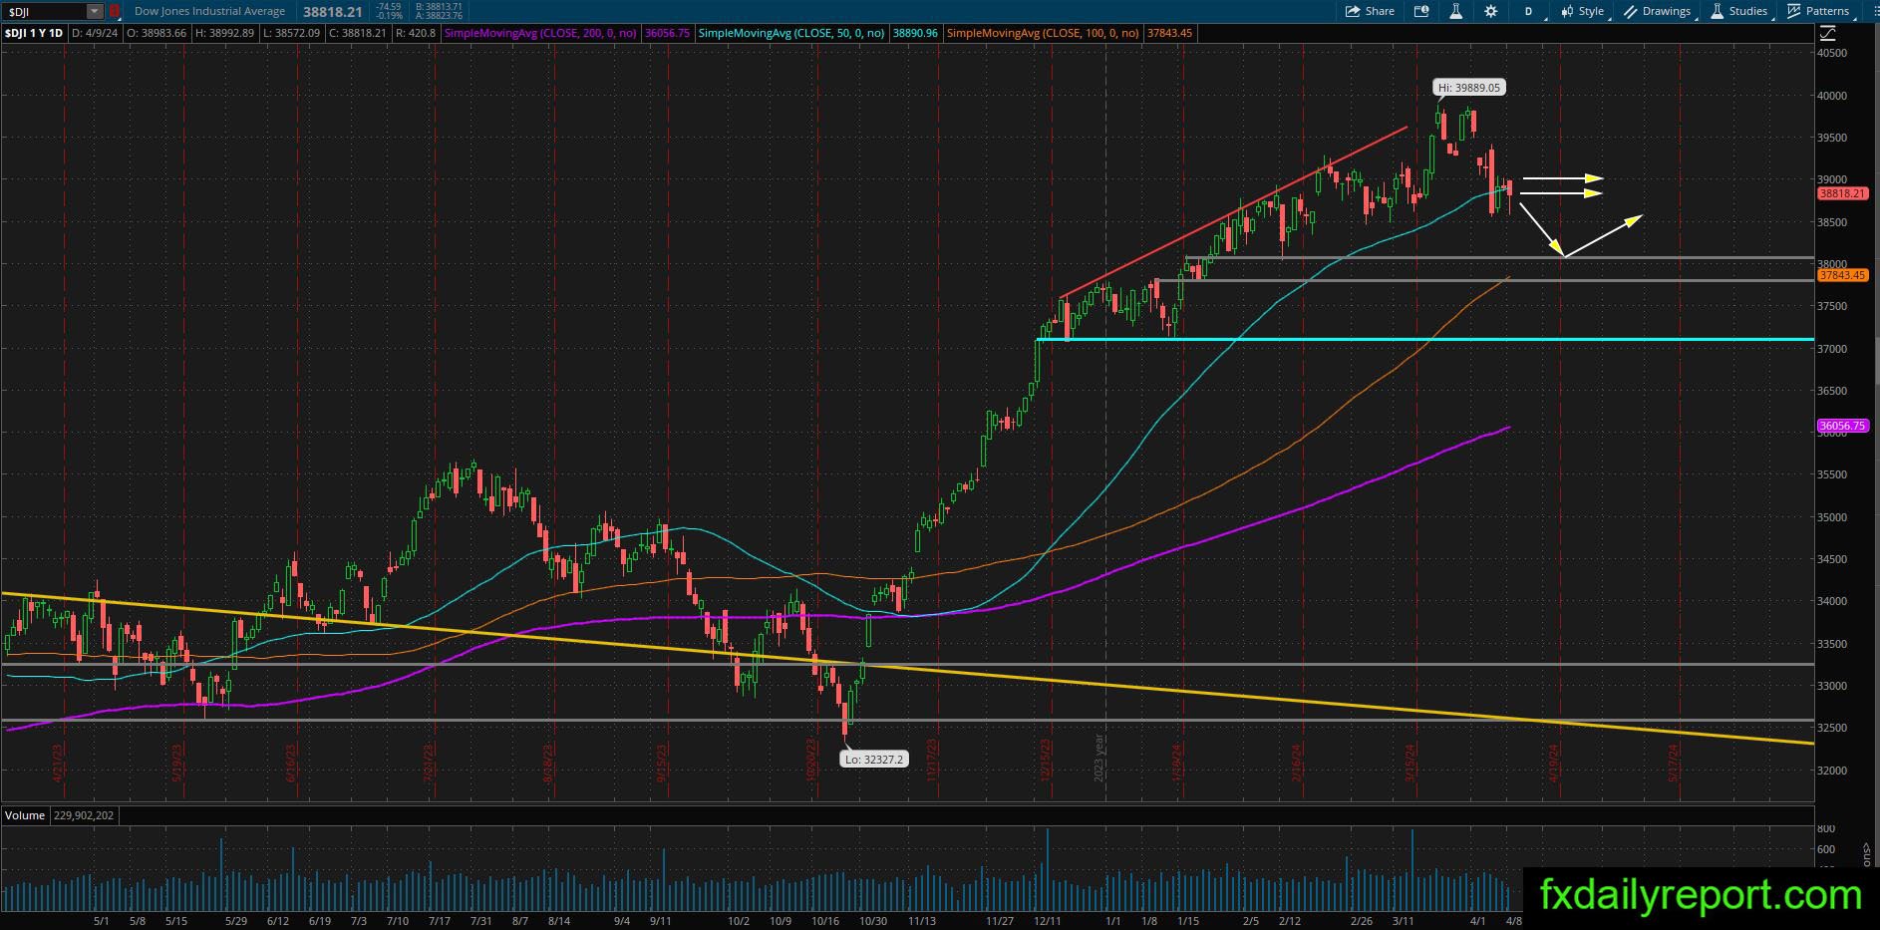Screen dimensions: 1880x930
Task: Select the SimpleMovingAvg (CLOSE, 100, 0, no) label
Action: coord(1043,33)
